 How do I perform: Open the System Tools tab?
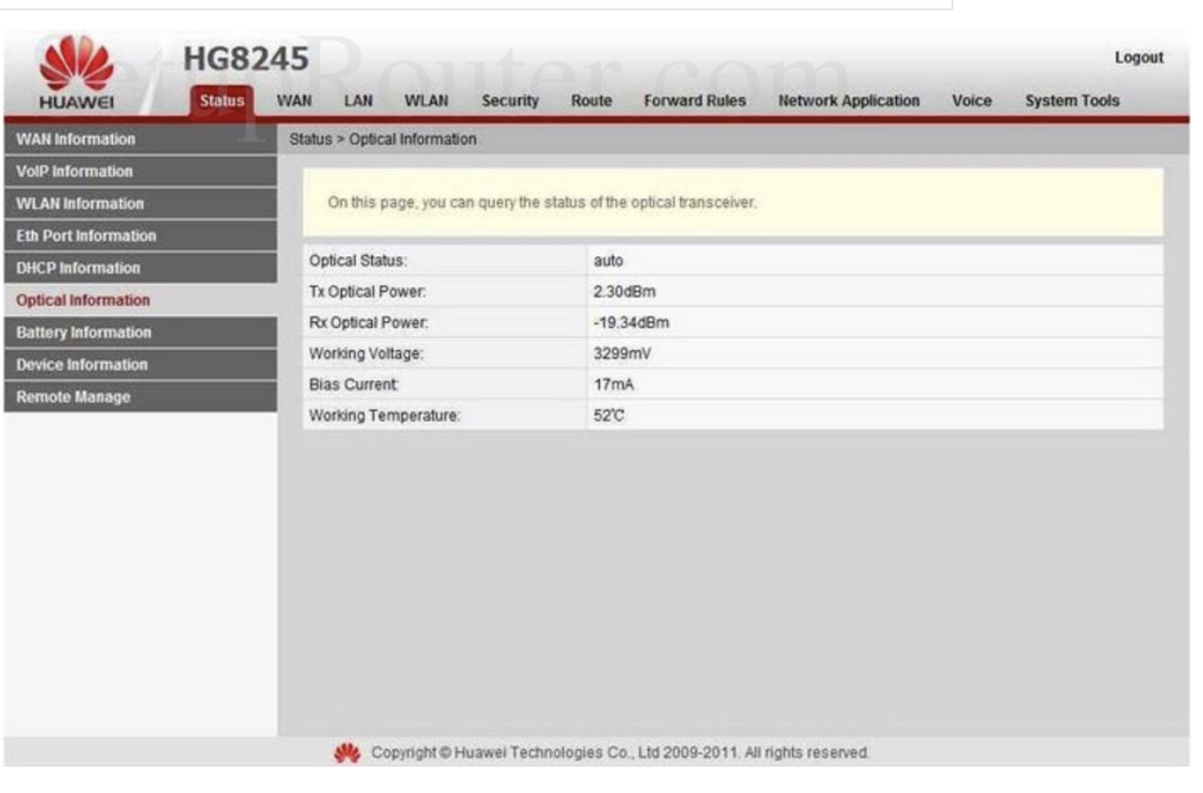pos(1072,101)
